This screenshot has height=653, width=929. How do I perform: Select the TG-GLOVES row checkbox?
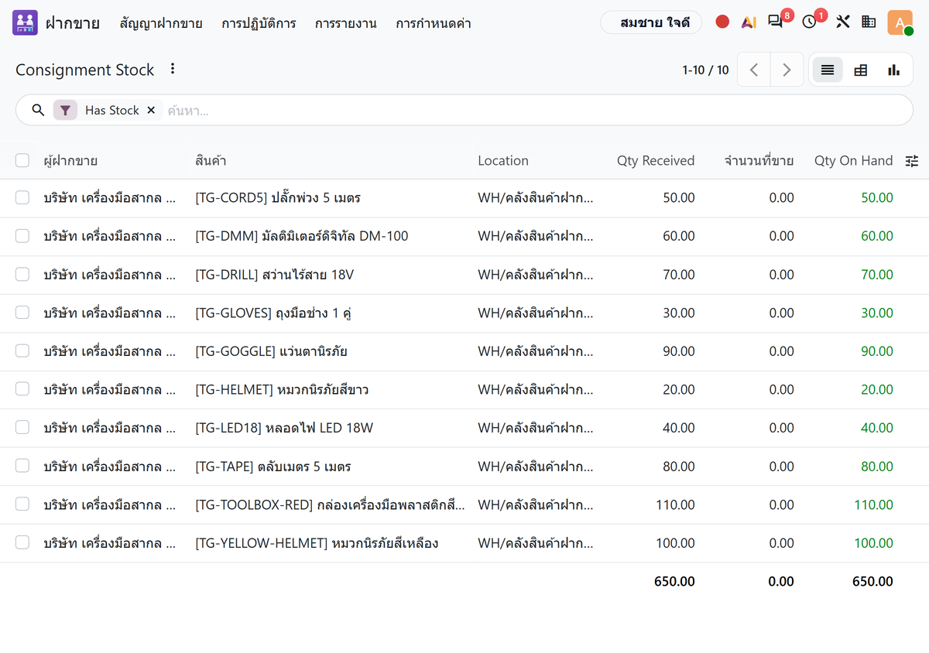[22, 313]
